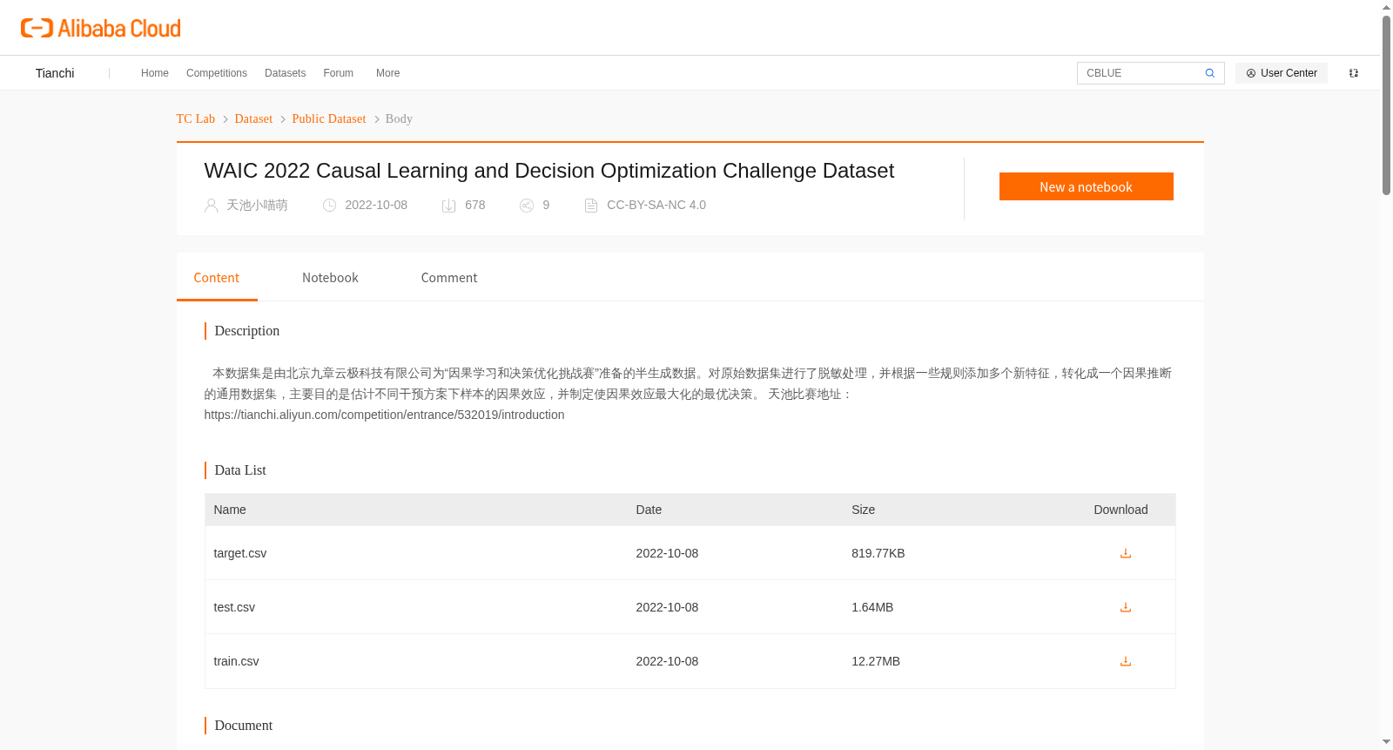The width and height of the screenshot is (1393, 750).
Task: Click the Size column header
Action: tap(864, 510)
